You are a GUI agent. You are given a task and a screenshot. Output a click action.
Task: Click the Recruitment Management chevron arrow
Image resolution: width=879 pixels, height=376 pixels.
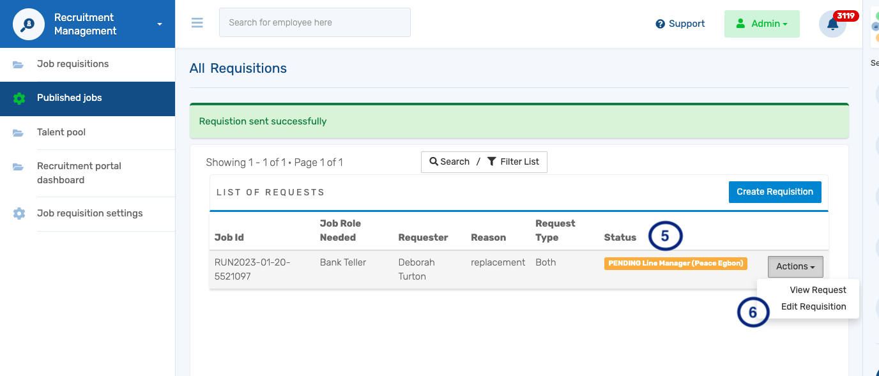(158, 24)
